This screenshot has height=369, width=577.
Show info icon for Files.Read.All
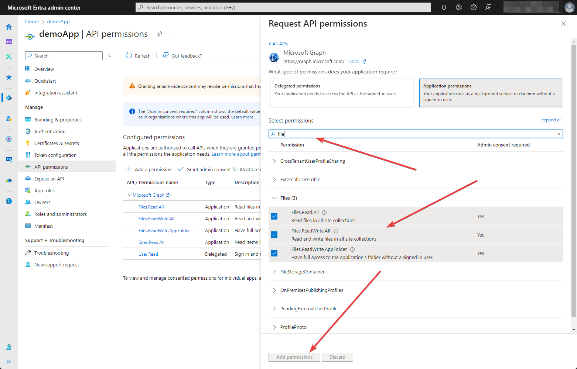click(x=324, y=213)
